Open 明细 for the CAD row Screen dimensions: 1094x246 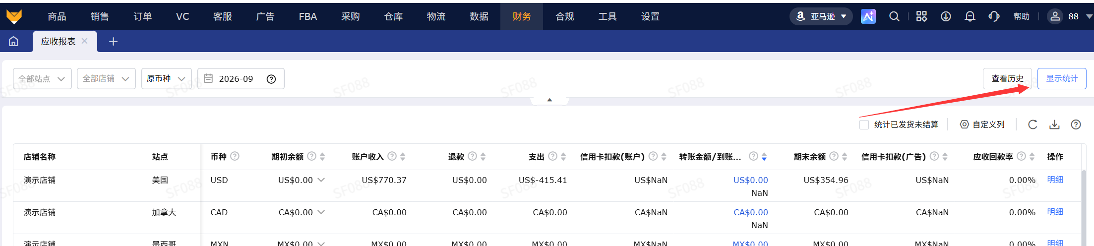1055,212
